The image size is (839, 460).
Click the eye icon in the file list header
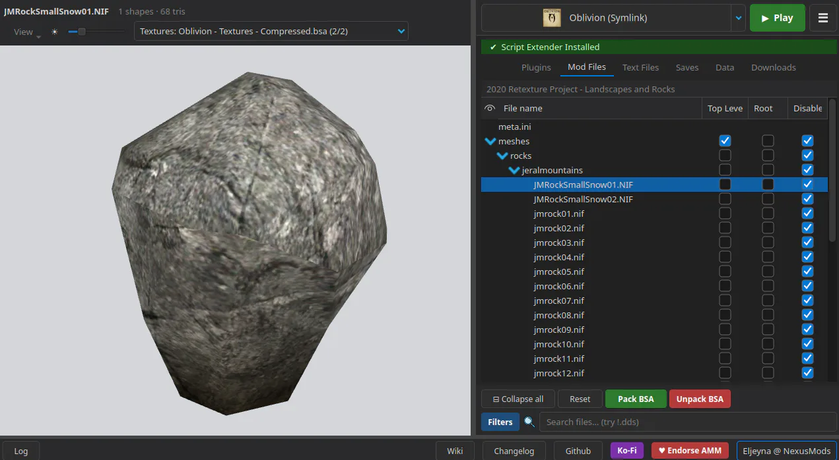(x=490, y=108)
